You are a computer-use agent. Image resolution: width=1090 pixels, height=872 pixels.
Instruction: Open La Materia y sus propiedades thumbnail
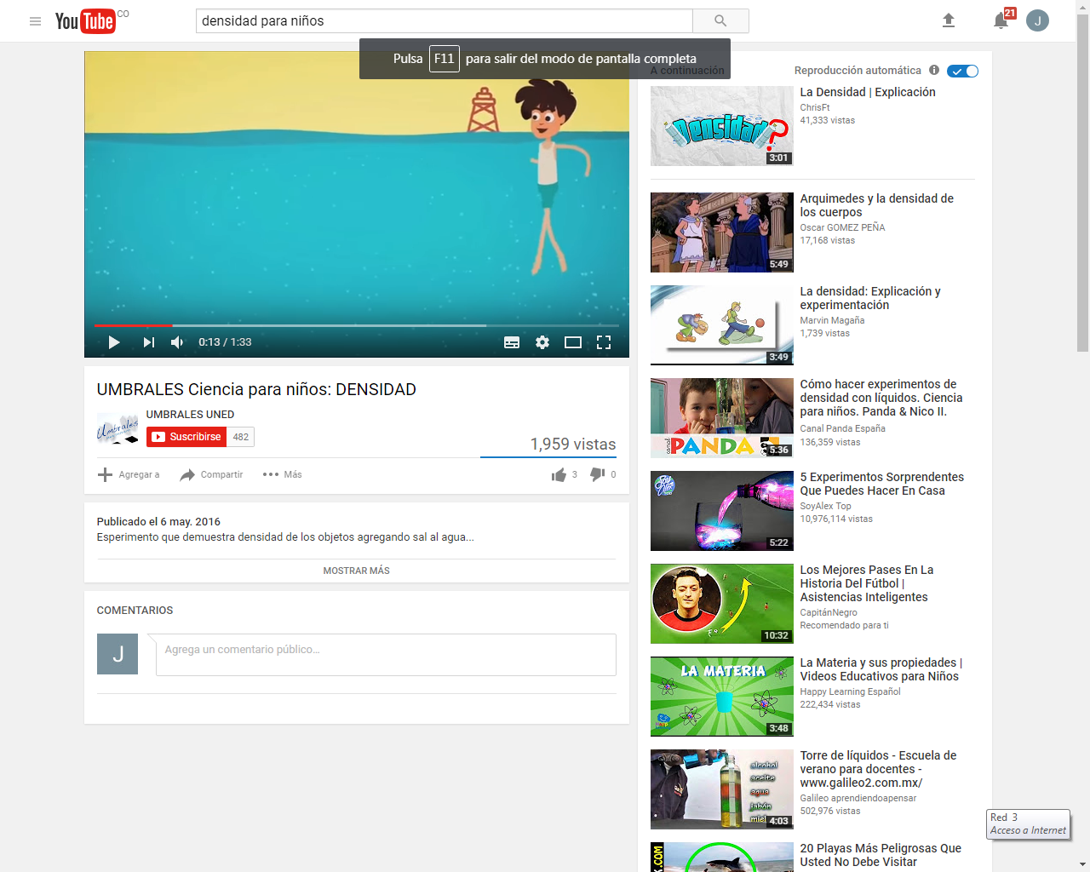(x=722, y=697)
